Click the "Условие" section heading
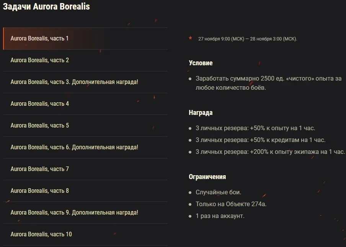346x247 pixels. point(201,63)
